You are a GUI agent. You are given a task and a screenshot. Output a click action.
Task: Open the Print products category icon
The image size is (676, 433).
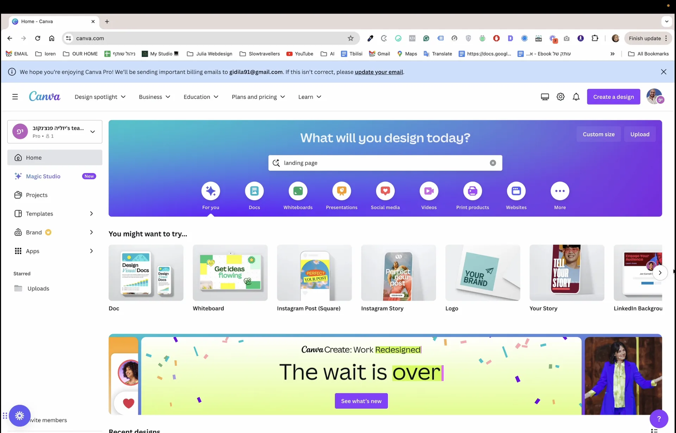[472, 191]
